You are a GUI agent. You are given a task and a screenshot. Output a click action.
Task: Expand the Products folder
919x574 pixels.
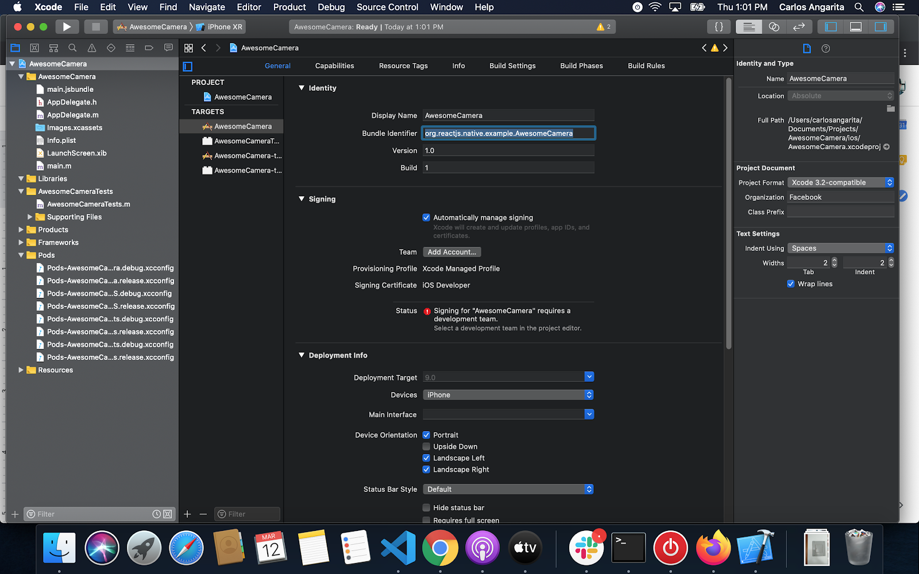point(21,230)
